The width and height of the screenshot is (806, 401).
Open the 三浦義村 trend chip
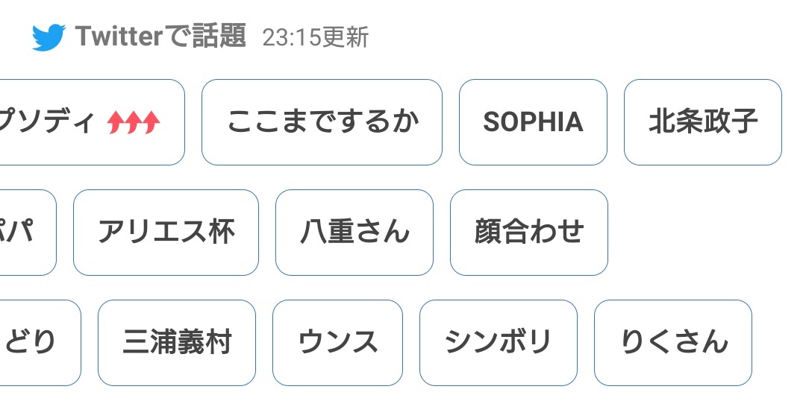point(177,342)
